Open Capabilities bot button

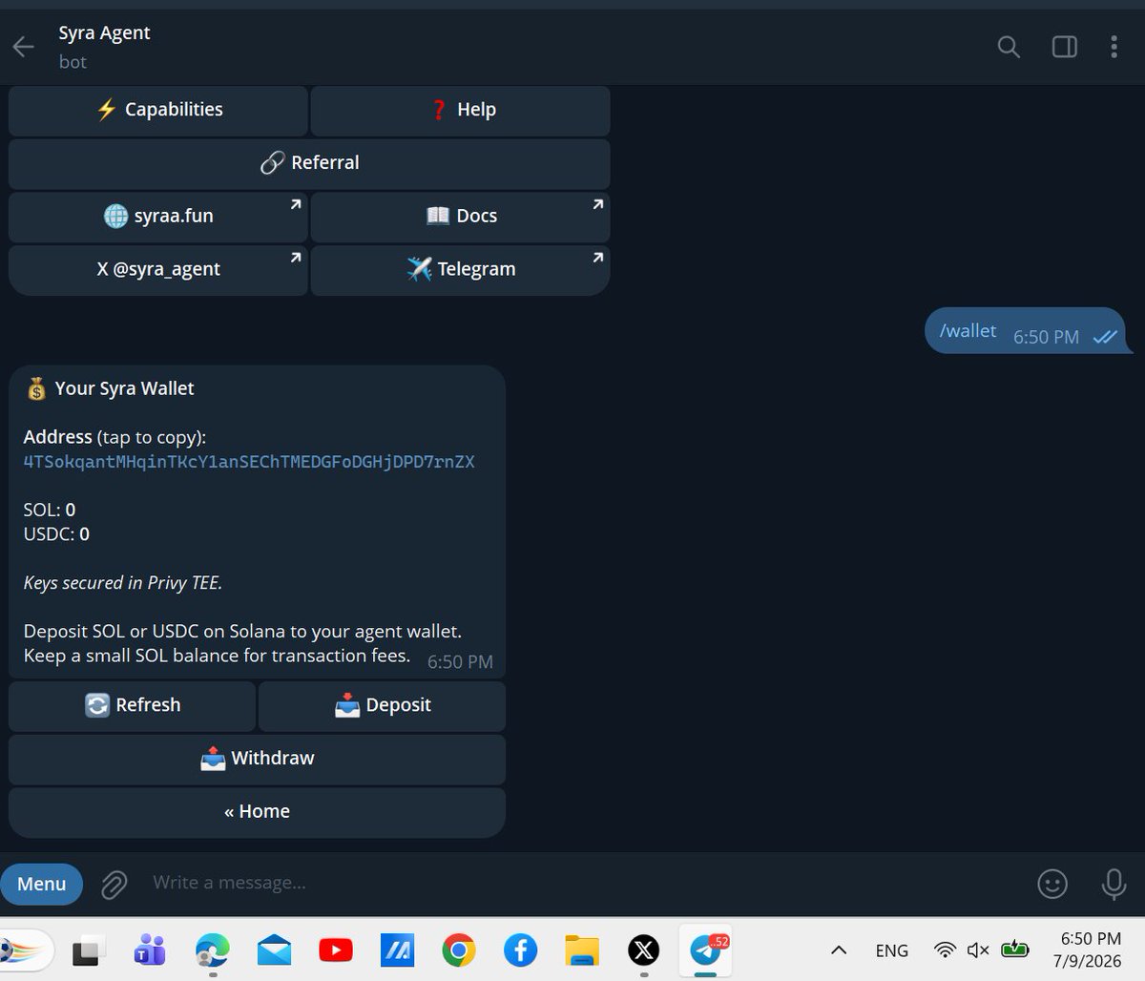(x=158, y=110)
